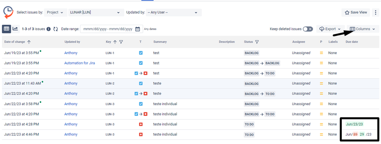
Task: Click task type icon in 3:58 PM row
Action: [x=141, y=104]
